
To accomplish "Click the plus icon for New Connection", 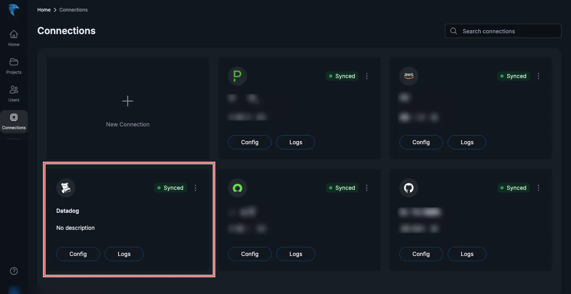I will pos(128,101).
